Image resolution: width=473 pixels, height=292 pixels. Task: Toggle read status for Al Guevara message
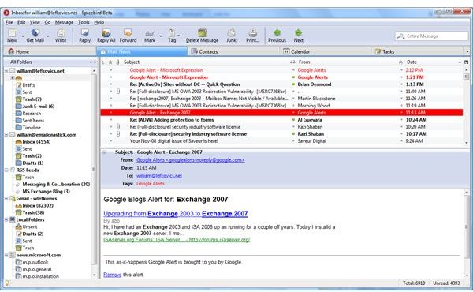[x=293, y=120]
